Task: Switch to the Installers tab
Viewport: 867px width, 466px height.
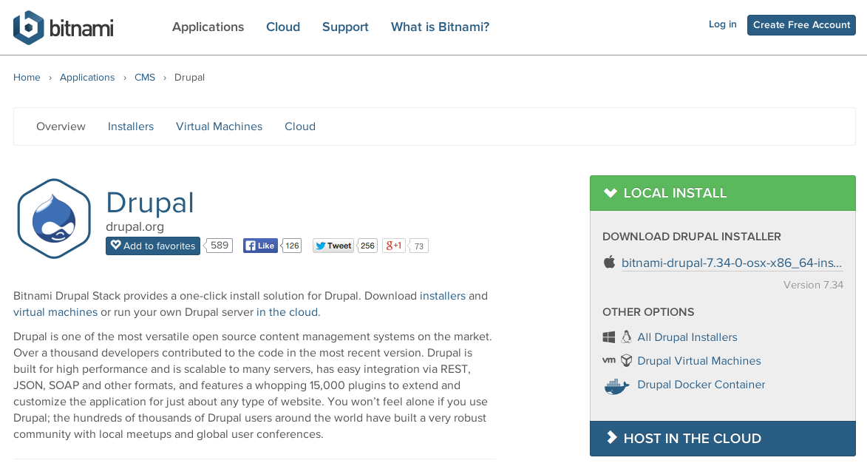Action: pyautogui.click(x=131, y=126)
